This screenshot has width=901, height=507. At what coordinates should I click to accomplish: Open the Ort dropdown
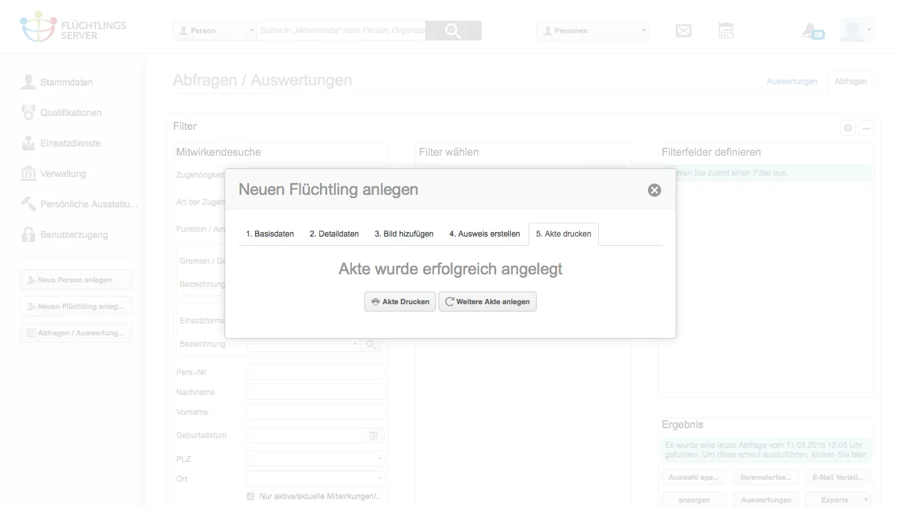click(x=315, y=479)
